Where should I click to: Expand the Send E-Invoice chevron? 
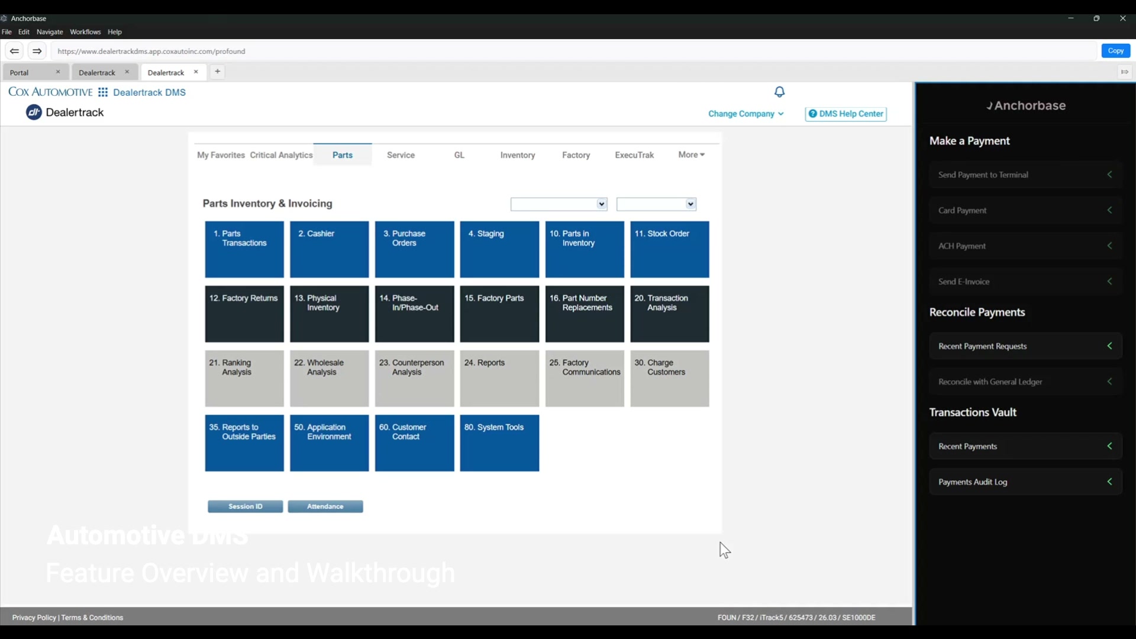1110,281
